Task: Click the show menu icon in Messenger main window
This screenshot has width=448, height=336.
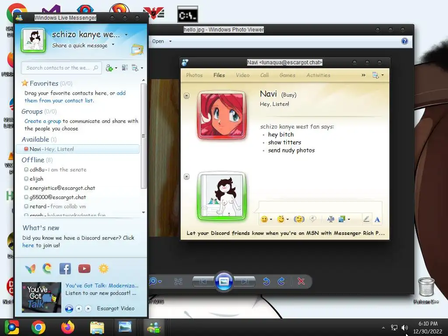Action: tap(135, 68)
